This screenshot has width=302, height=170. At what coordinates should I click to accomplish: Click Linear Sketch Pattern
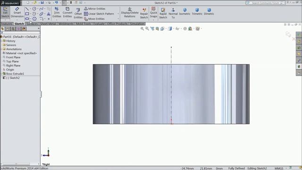[99, 14]
